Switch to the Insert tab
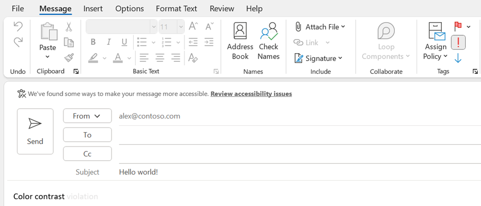Viewport: 481px width, 206px height. (93, 8)
